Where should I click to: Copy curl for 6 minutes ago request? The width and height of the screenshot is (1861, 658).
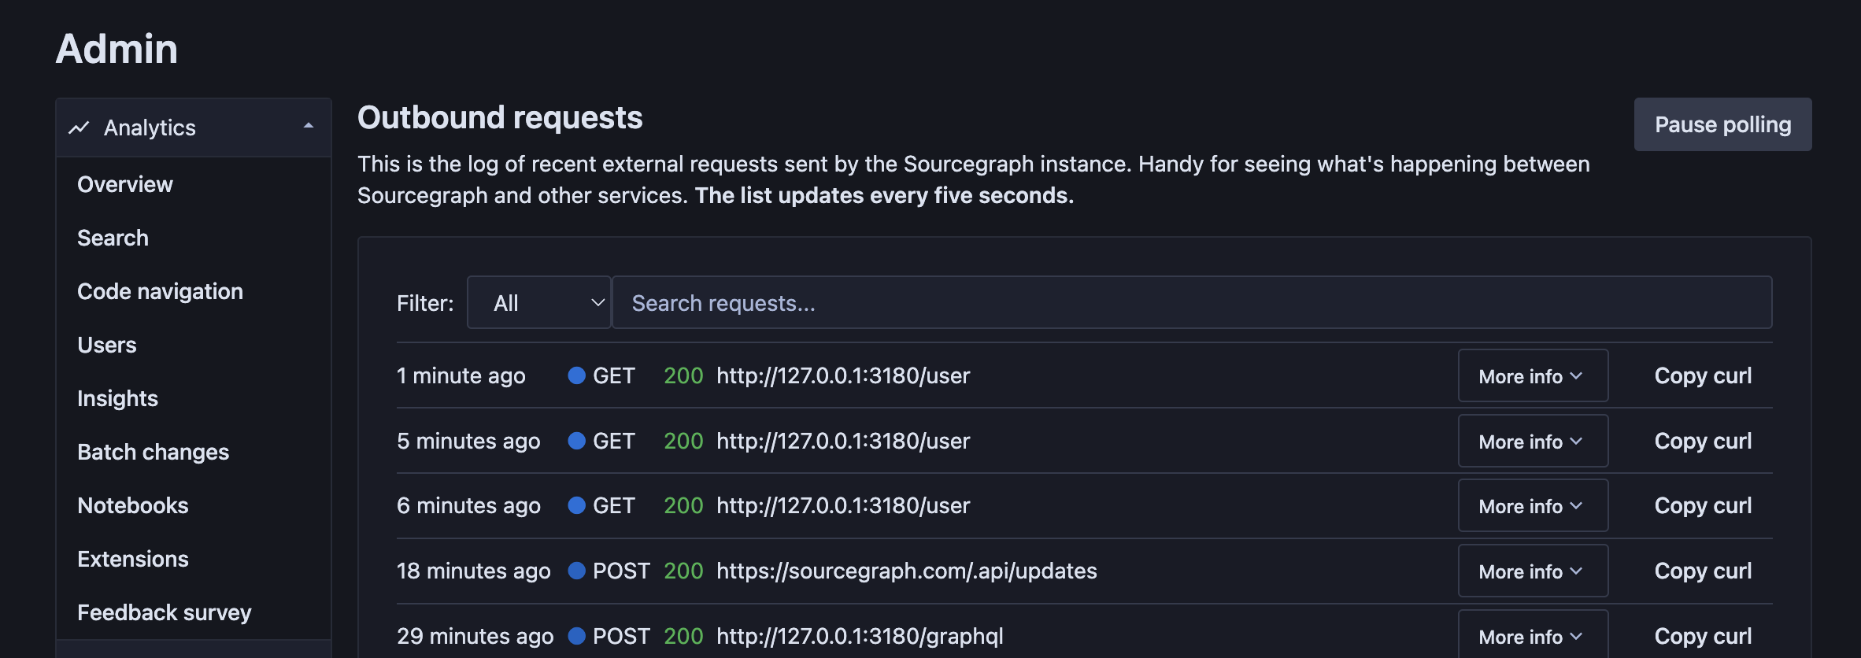tap(1703, 506)
